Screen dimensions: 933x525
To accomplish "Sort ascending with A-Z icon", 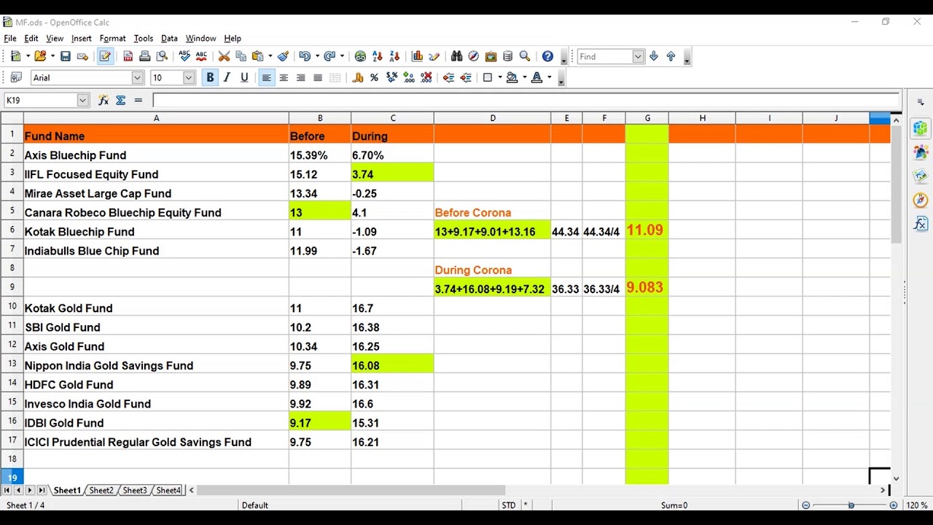I will 378,56.
